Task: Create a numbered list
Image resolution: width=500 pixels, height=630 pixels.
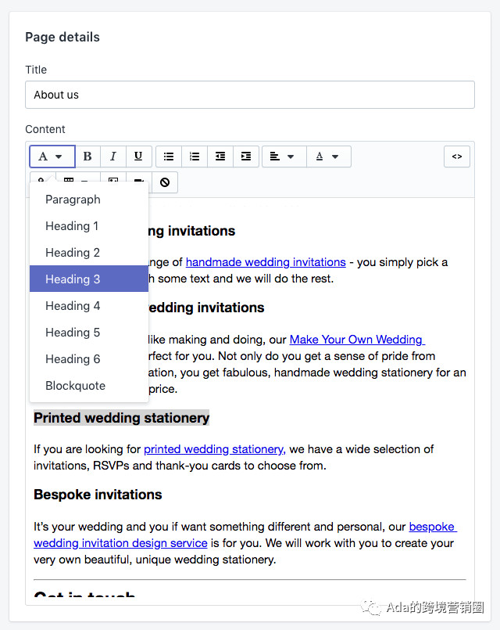Action: [x=194, y=156]
